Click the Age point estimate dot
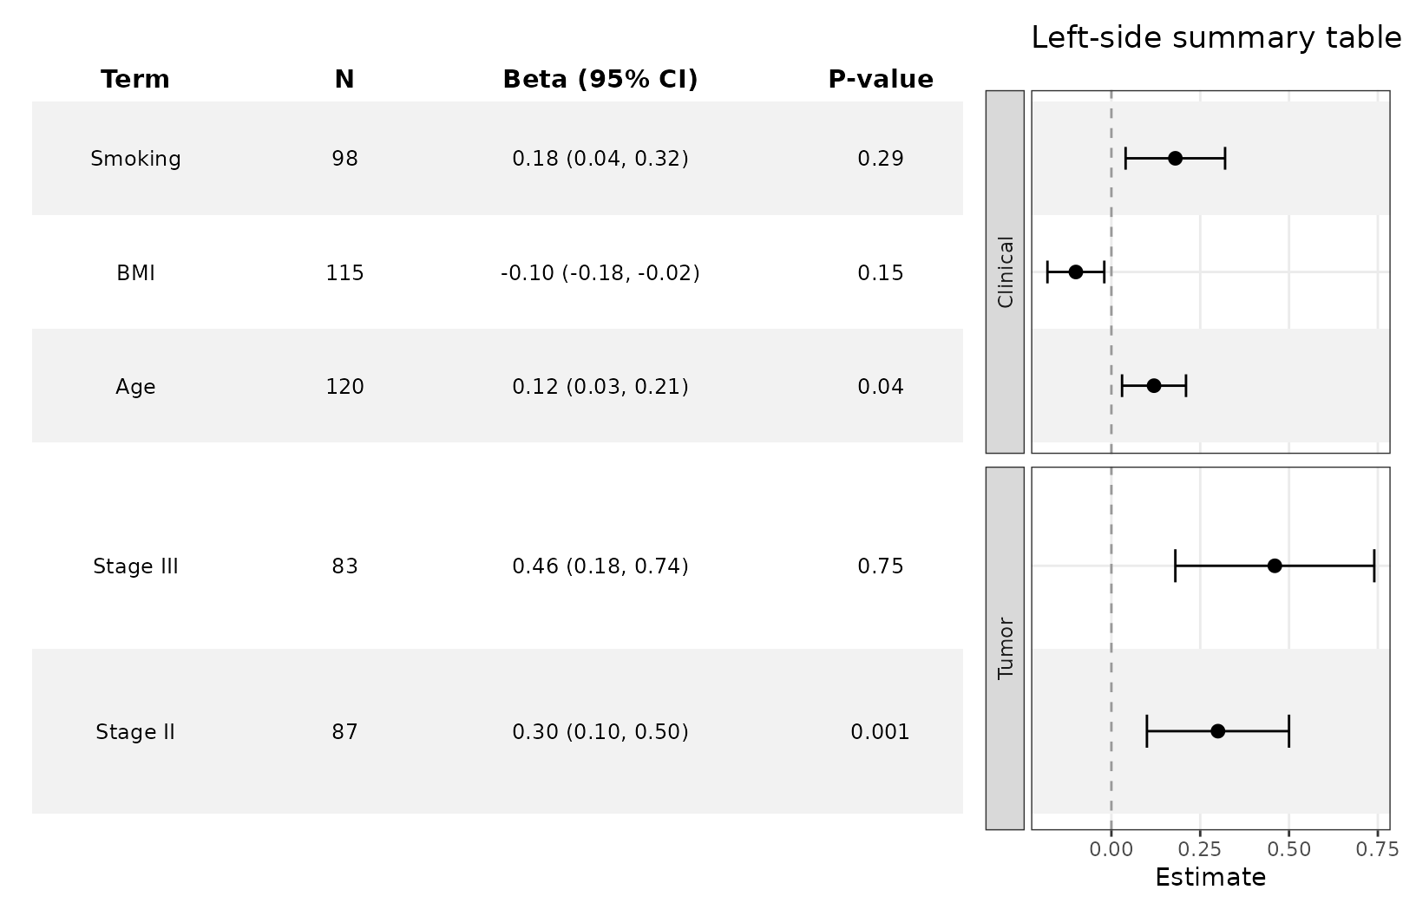This screenshot has width=1416, height=916. point(1154,386)
